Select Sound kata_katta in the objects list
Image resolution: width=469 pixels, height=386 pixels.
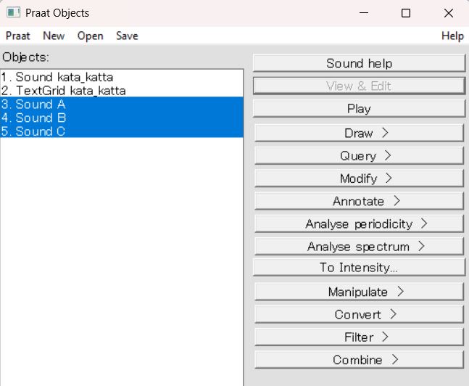click(x=122, y=77)
